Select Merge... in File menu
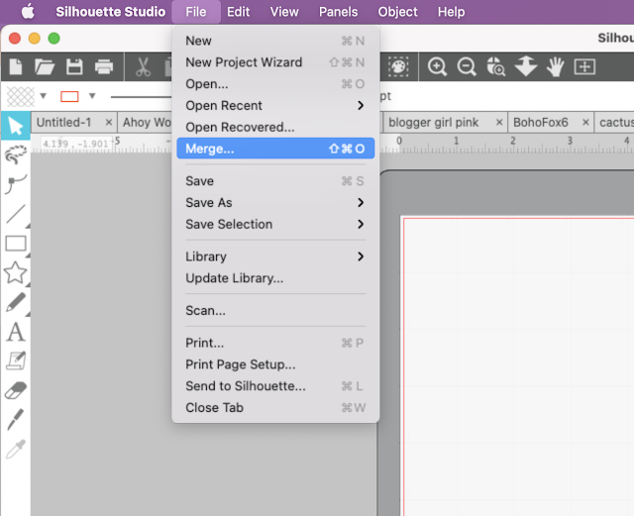This screenshot has width=634, height=516. (x=275, y=149)
